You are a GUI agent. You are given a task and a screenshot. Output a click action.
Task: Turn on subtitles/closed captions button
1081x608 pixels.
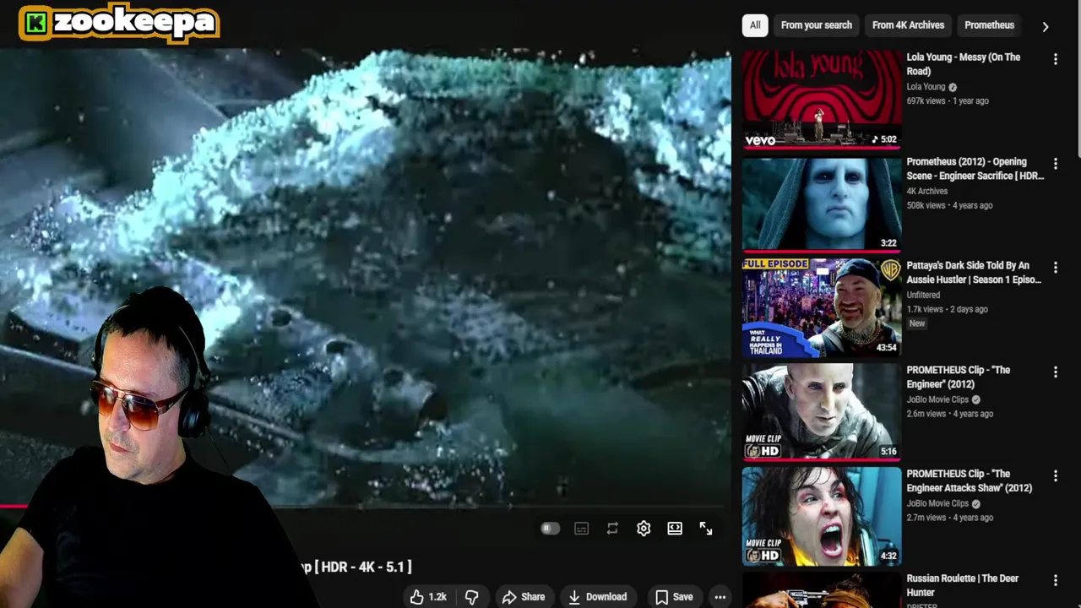point(581,529)
